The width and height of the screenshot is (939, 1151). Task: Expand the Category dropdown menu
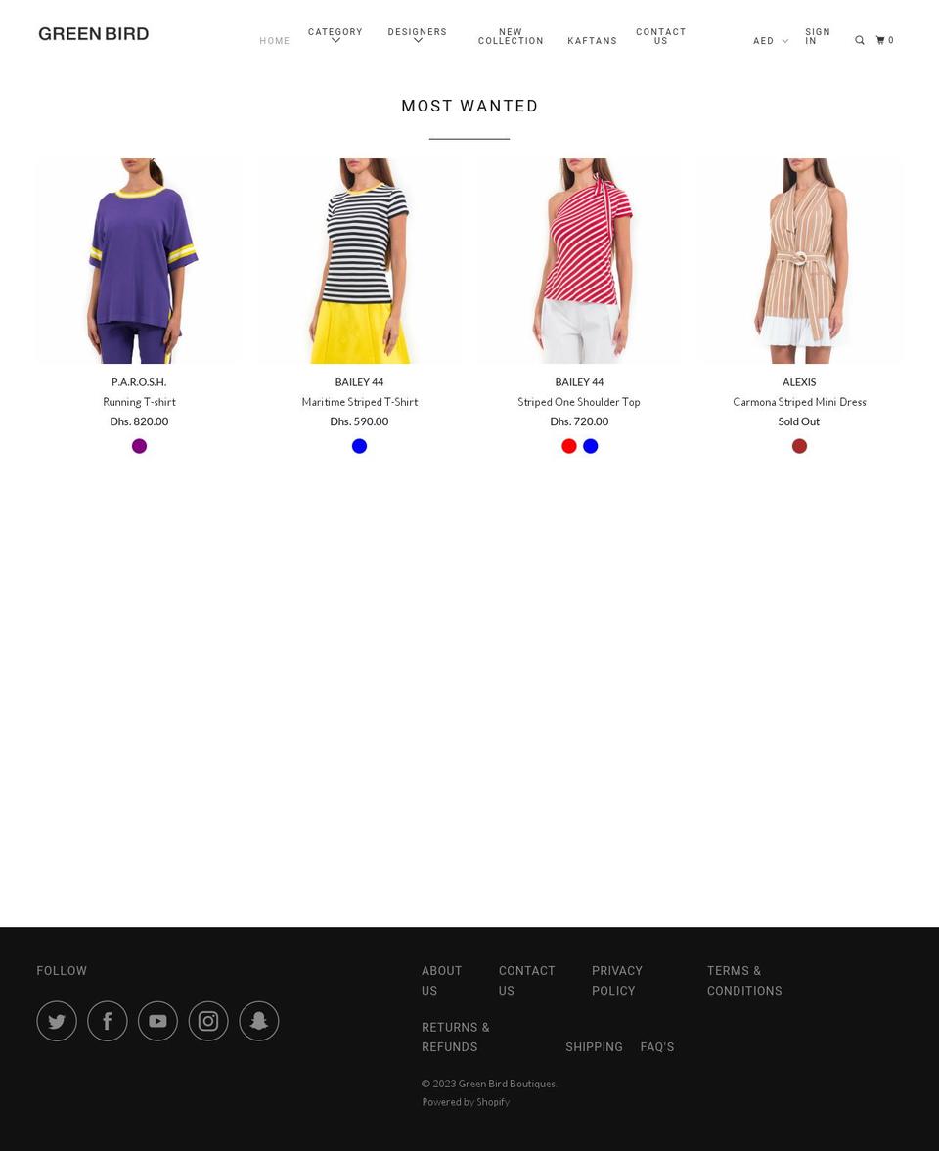coord(335,36)
